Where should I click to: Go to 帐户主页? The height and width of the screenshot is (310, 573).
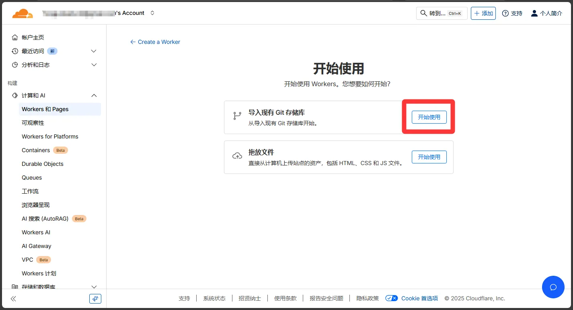pyautogui.click(x=33, y=37)
